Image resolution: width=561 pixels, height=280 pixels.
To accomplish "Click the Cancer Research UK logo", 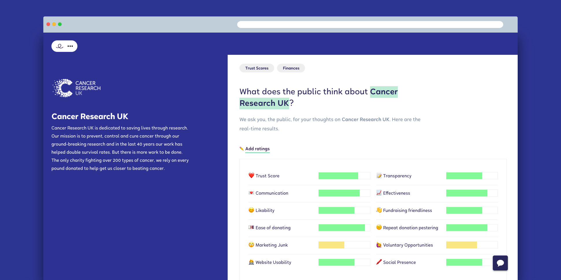I will point(77,88).
